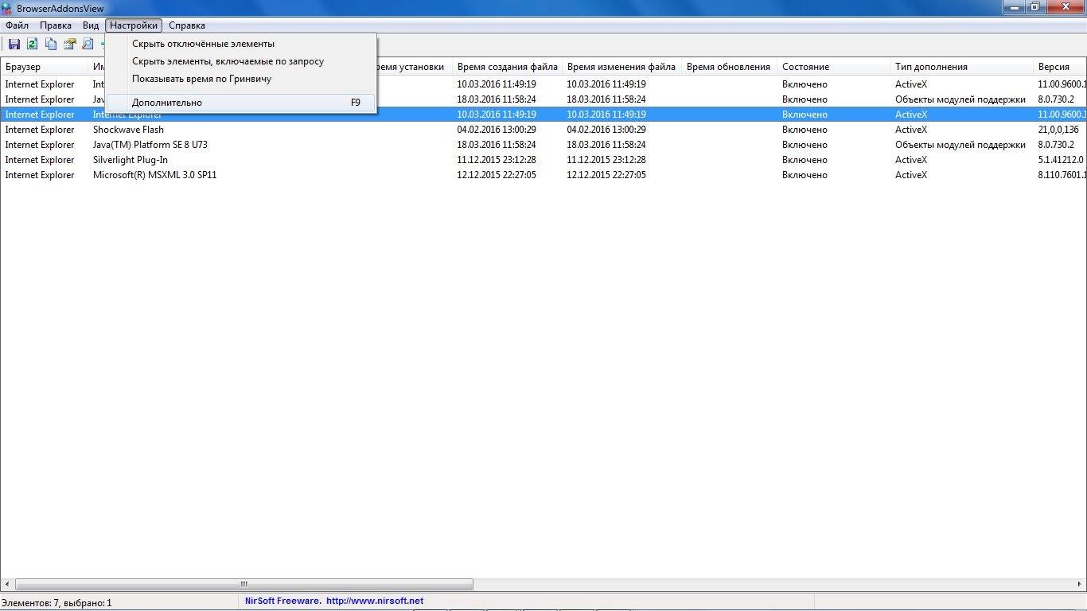This screenshot has width=1087, height=611.
Task: Click the horizontal scrollbar left arrow
Action: (8, 584)
